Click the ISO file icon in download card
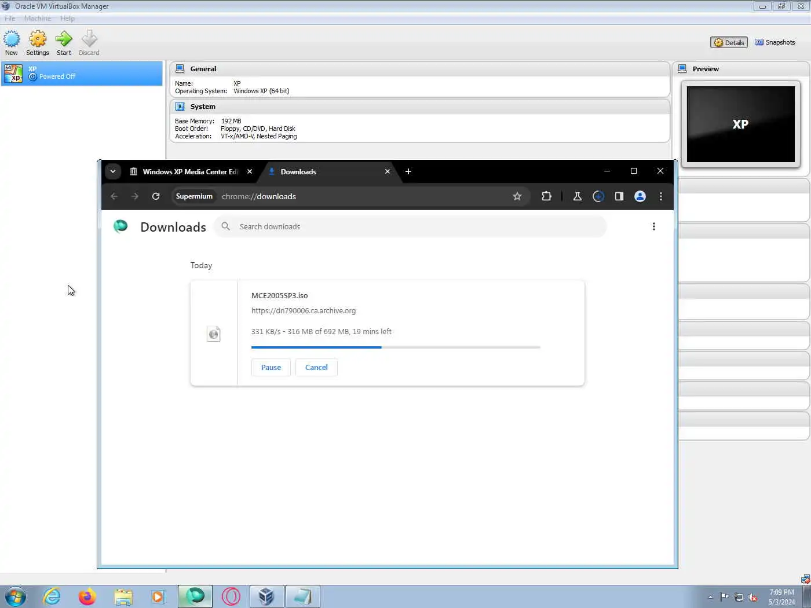This screenshot has height=608, width=811. [214, 334]
